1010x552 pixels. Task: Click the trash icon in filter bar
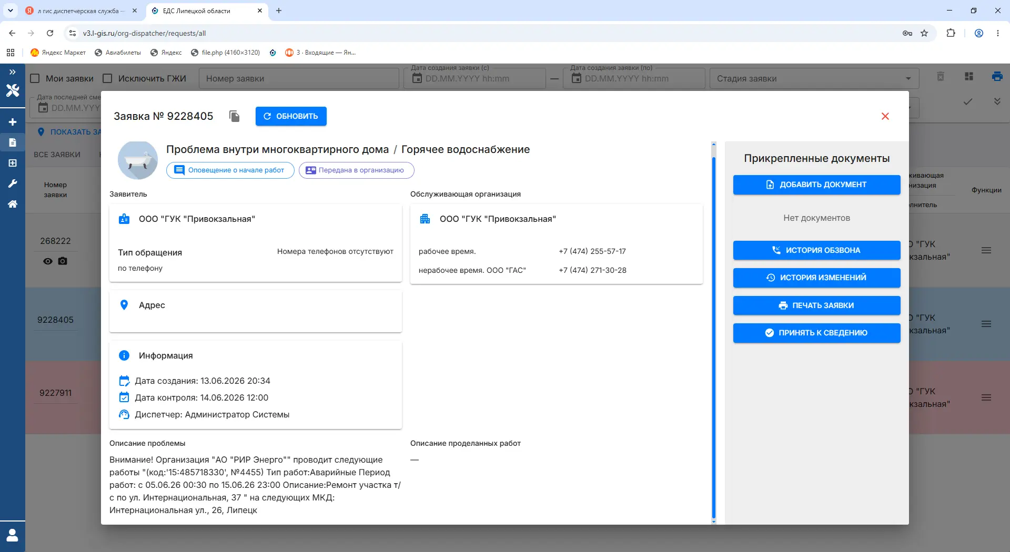tap(941, 77)
